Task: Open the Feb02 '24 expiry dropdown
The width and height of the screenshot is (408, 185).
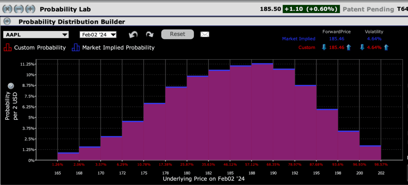Action: point(98,34)
